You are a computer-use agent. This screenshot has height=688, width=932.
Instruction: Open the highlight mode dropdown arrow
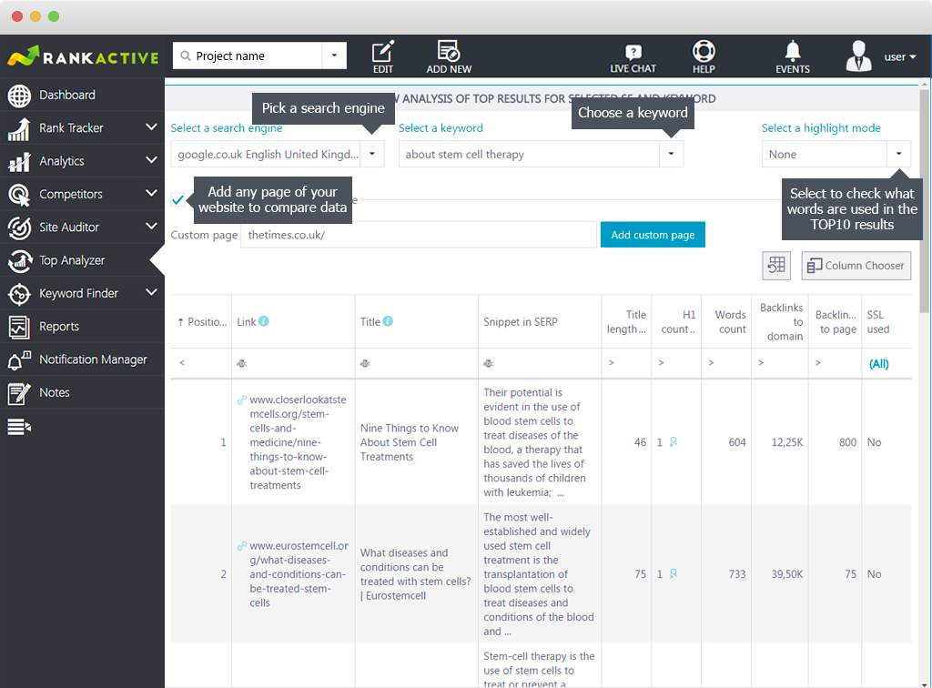tap(898, 154)
